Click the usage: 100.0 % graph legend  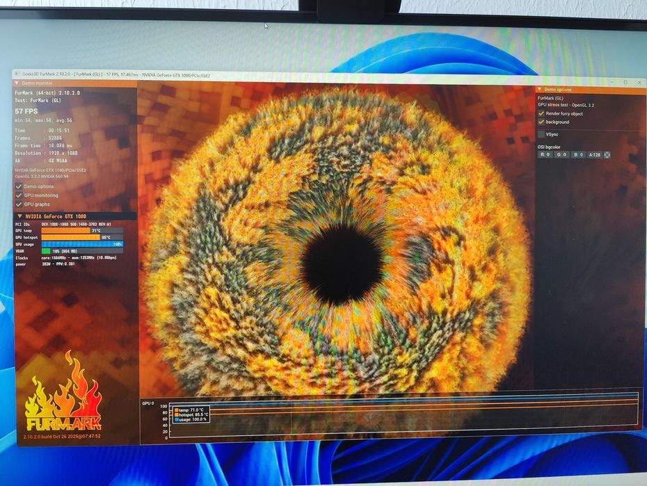[191, 420]
